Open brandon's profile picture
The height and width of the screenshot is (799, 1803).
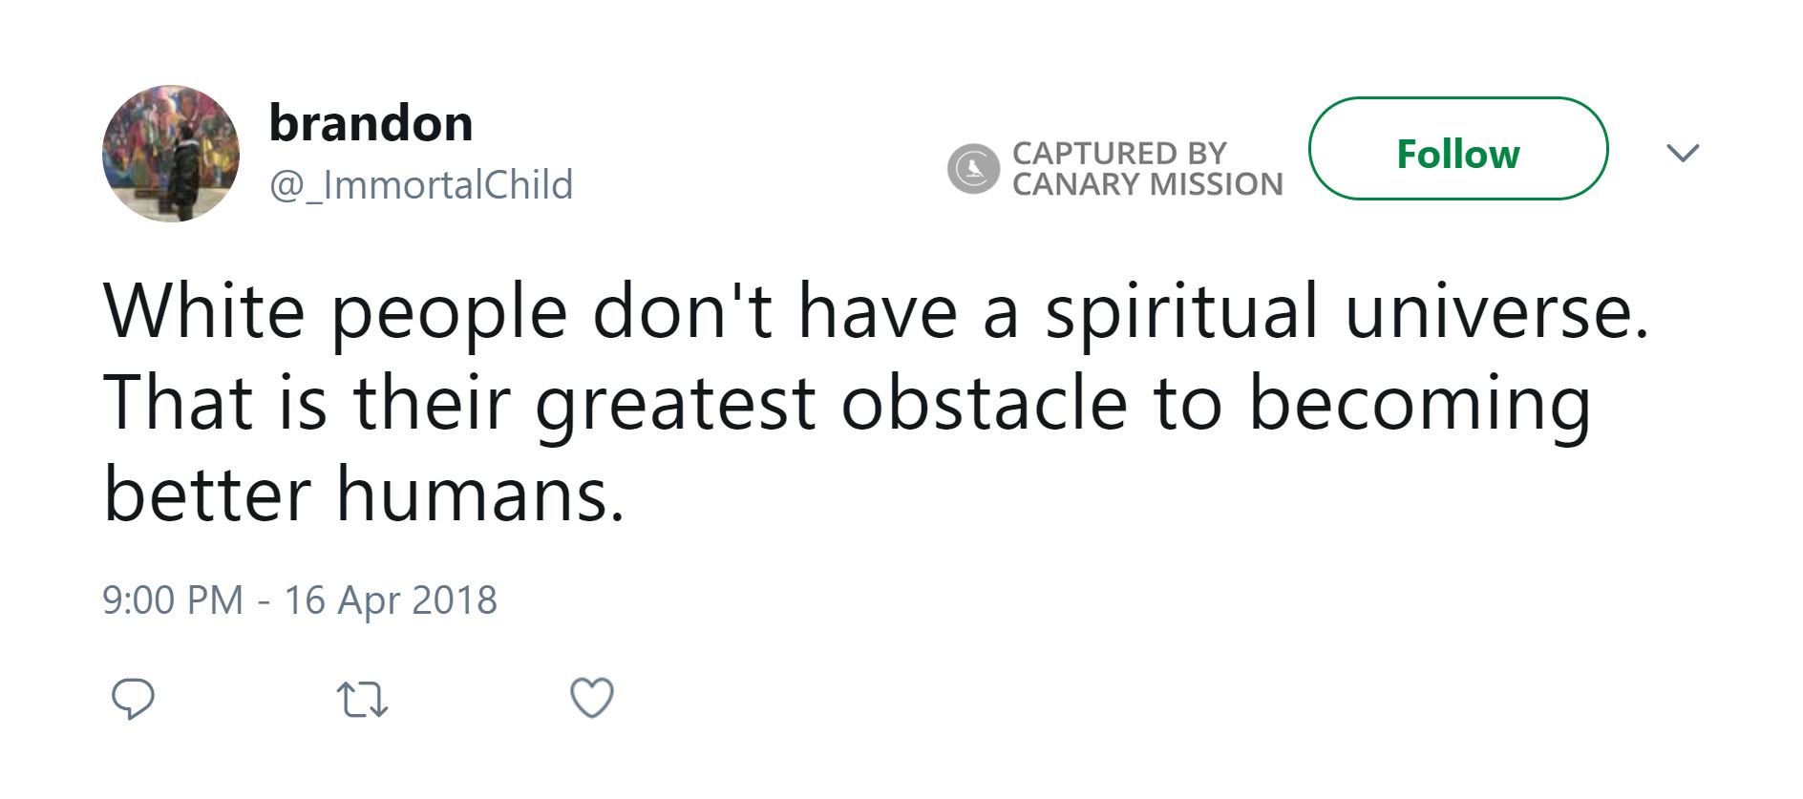(x=171, y=154)
